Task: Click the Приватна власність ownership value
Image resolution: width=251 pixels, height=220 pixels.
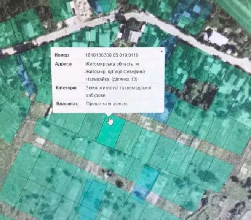Action: click(107, 103)
